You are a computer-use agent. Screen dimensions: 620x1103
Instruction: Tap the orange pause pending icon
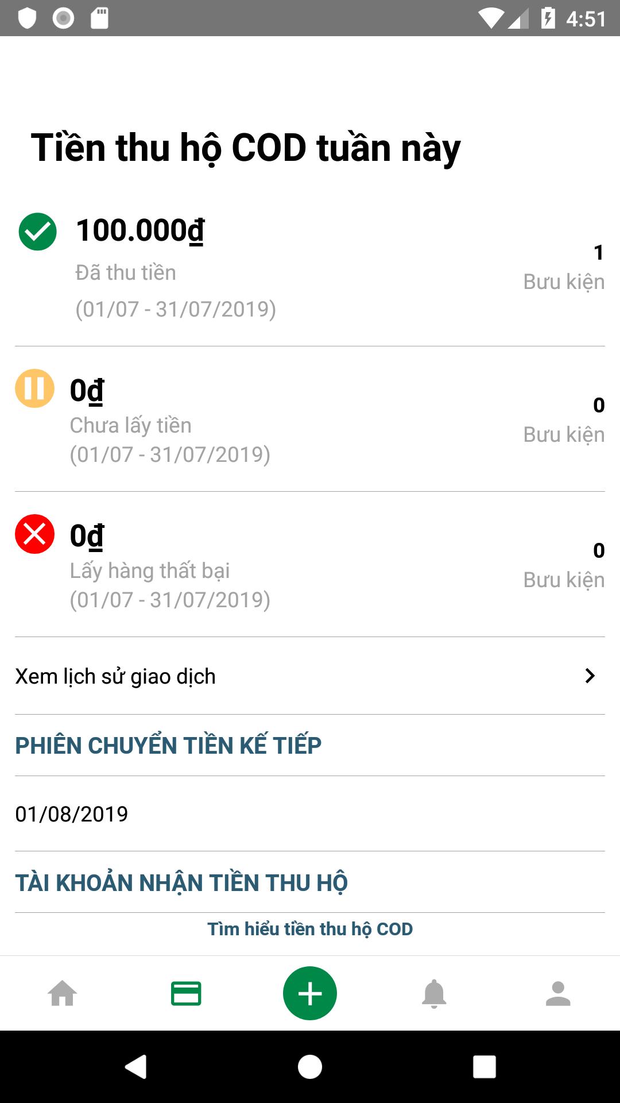click(x=34, y=388)
